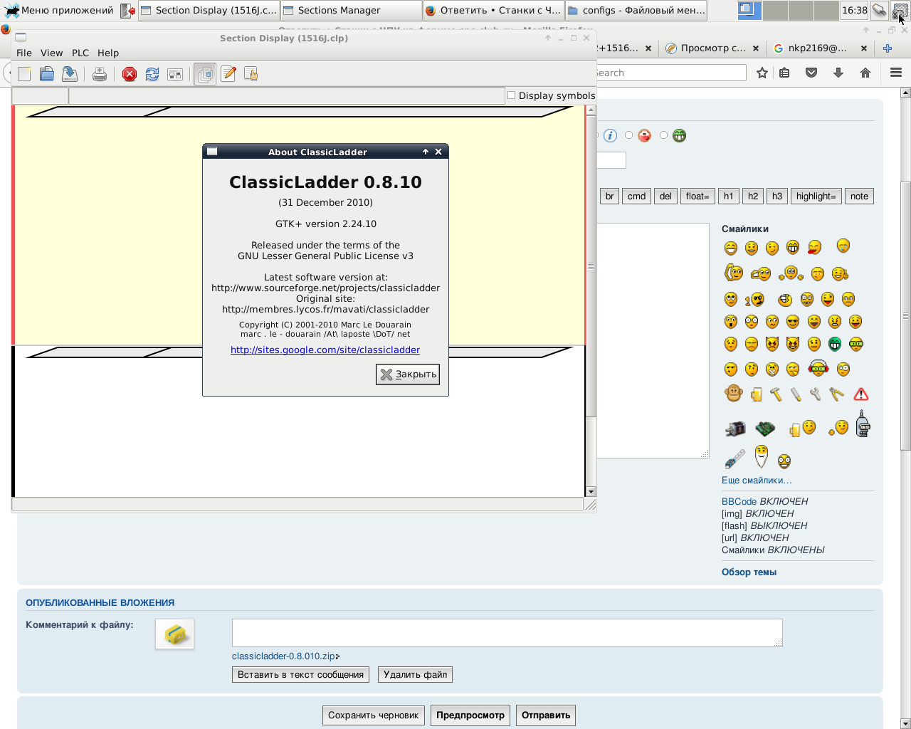Insert the cmd BBCode tag

tap(637, 196)
